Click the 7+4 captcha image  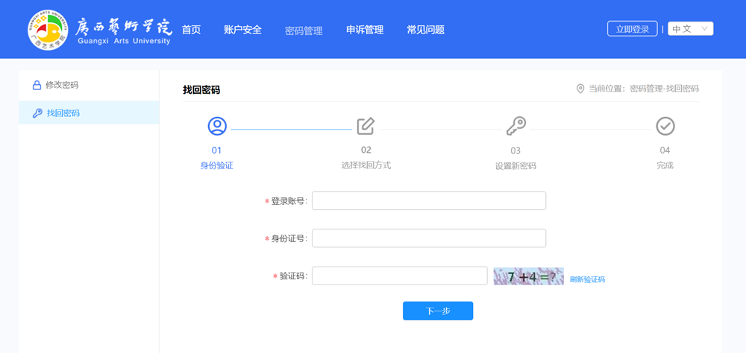528,276
